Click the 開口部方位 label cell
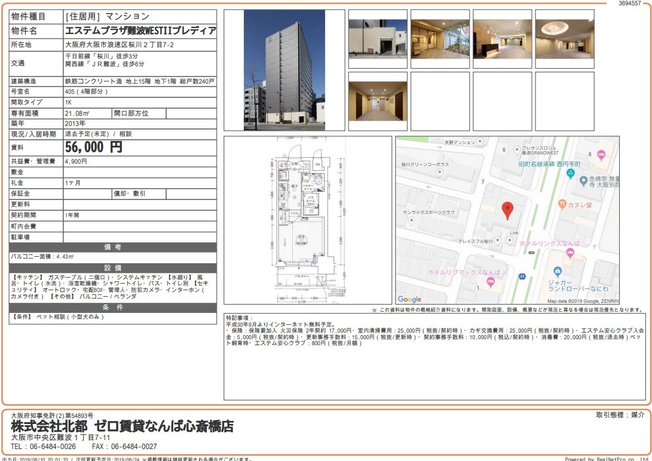This screenshot has width=652, height=461. pos(140,113)
